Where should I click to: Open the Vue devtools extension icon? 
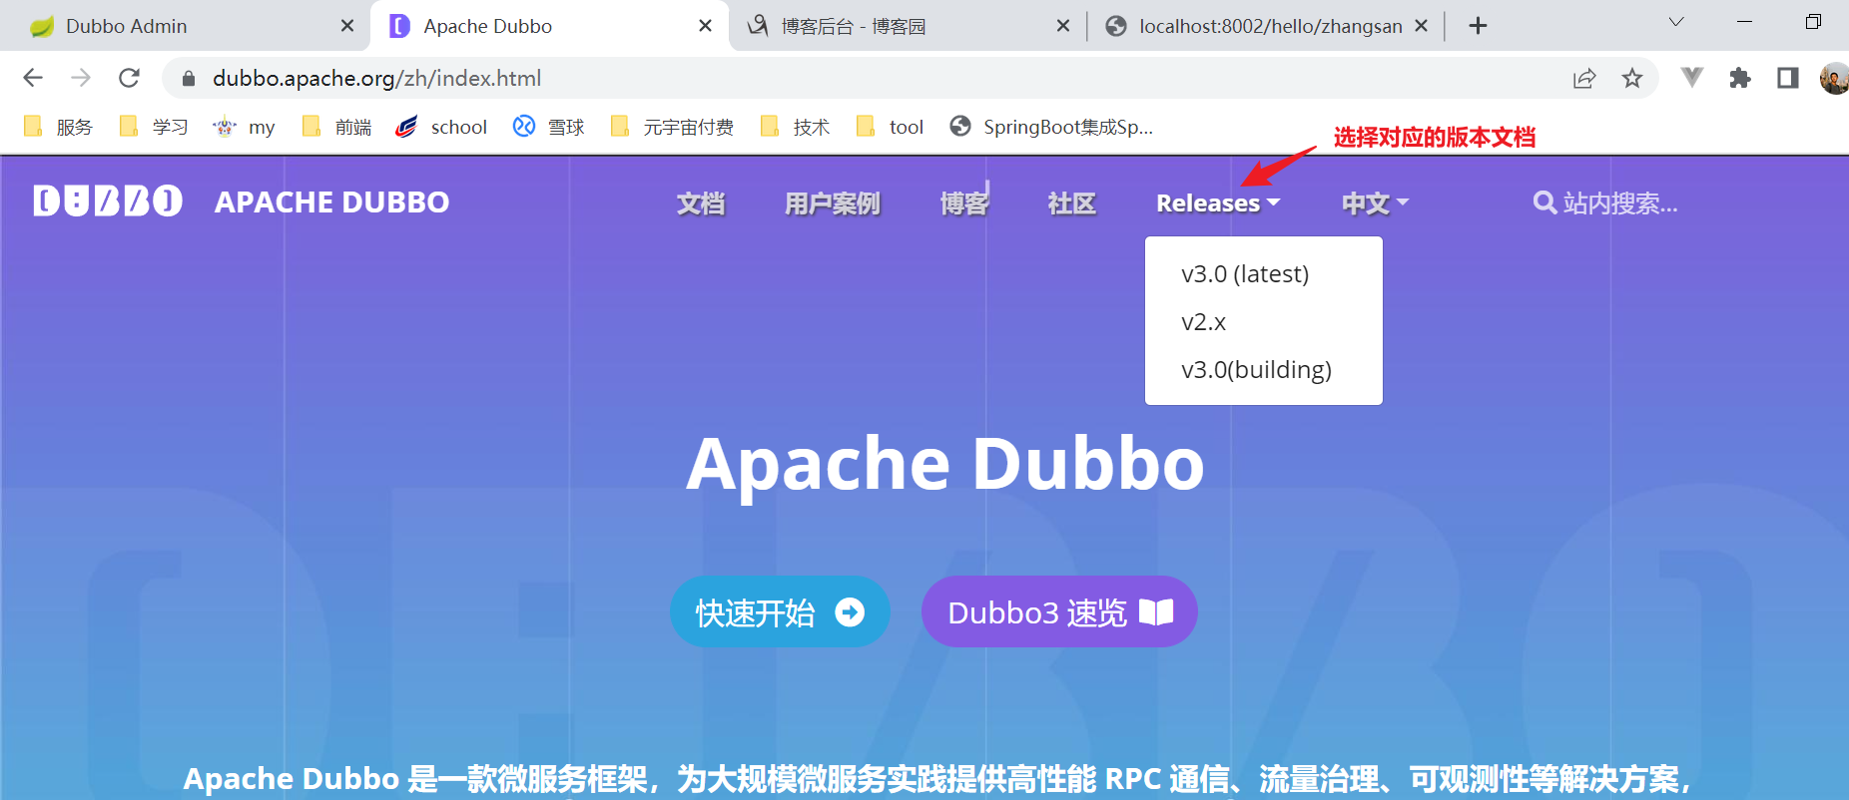pos(1692,77)
